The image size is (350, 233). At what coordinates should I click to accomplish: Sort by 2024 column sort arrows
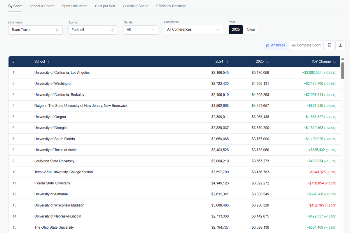click(x=227, y=62)
